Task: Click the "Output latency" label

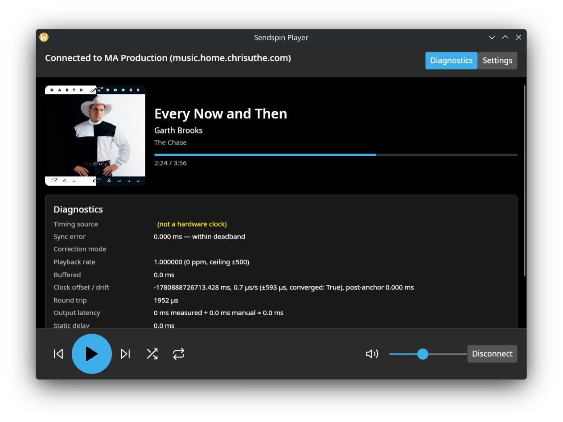Action: (x=77, y=312)
